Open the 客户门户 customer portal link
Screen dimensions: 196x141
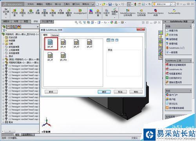tap(173, 95)
